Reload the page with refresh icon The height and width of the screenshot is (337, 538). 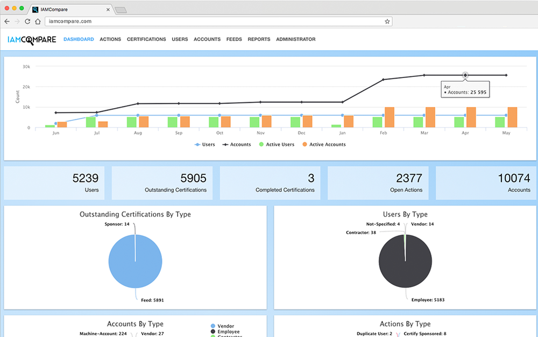coord(27,22)
